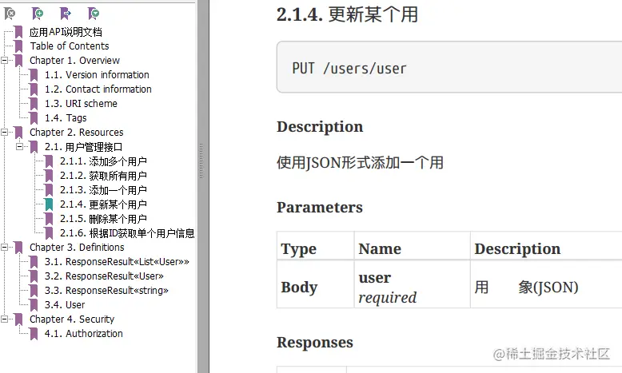
Task: Select the Chapter 4. Security bookmark label
Action: pyautogui.click(x=72, y=319)
